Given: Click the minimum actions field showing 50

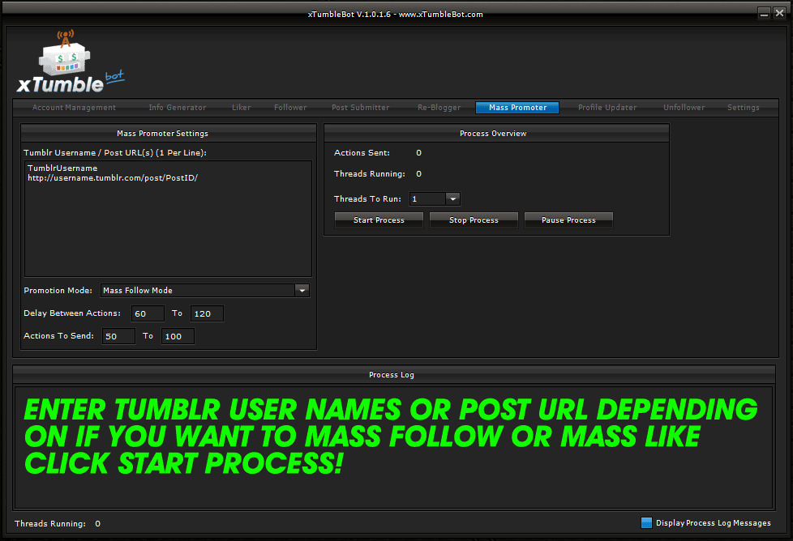Looking at the screenshot, I should 119,336.
